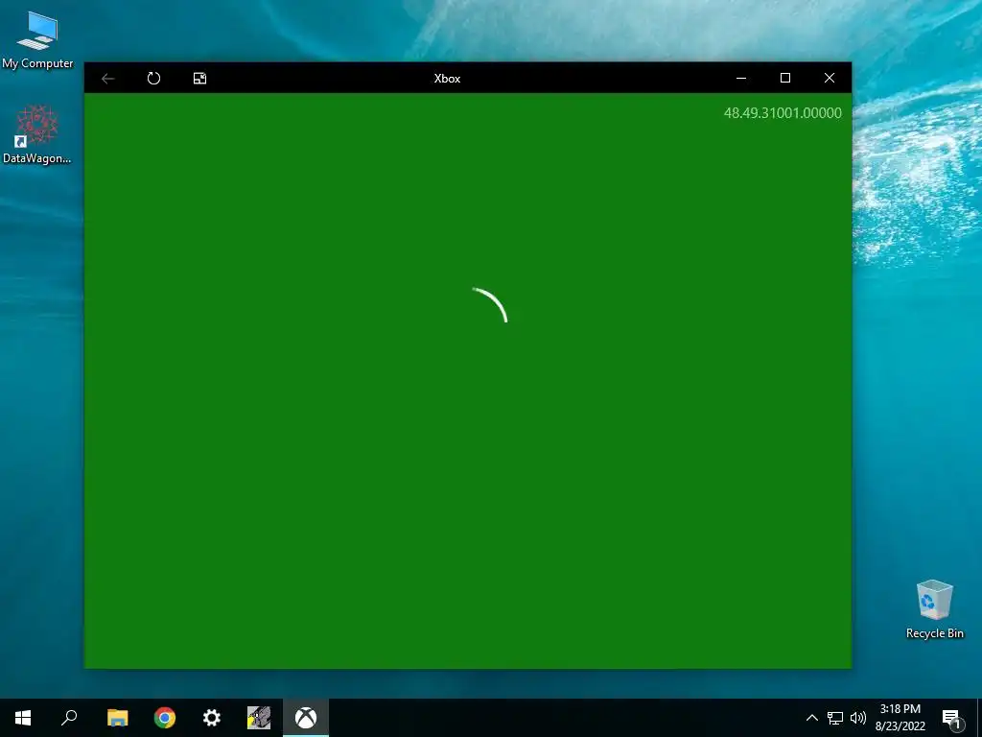Maximize the Xbox window
Viewport: 982px width, 737px height.
click(x=784, y=79)
